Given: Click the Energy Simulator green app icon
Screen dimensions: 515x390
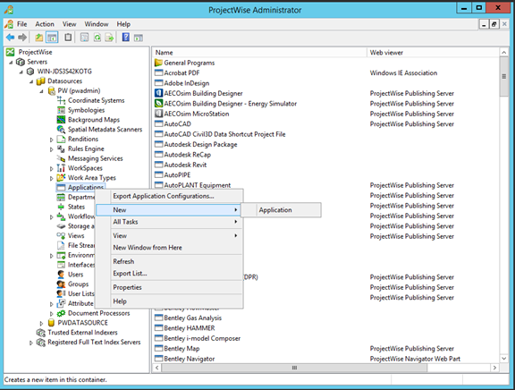Looking at the screenshot, I should point(158,104).
